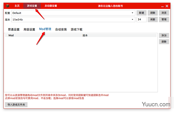Select the 普通设置 sub-tab
174x113 pixels.
pos(14,29)
